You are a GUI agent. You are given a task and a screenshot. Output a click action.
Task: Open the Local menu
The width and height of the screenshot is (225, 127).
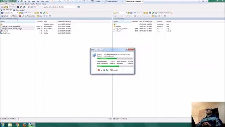point(3,4)
